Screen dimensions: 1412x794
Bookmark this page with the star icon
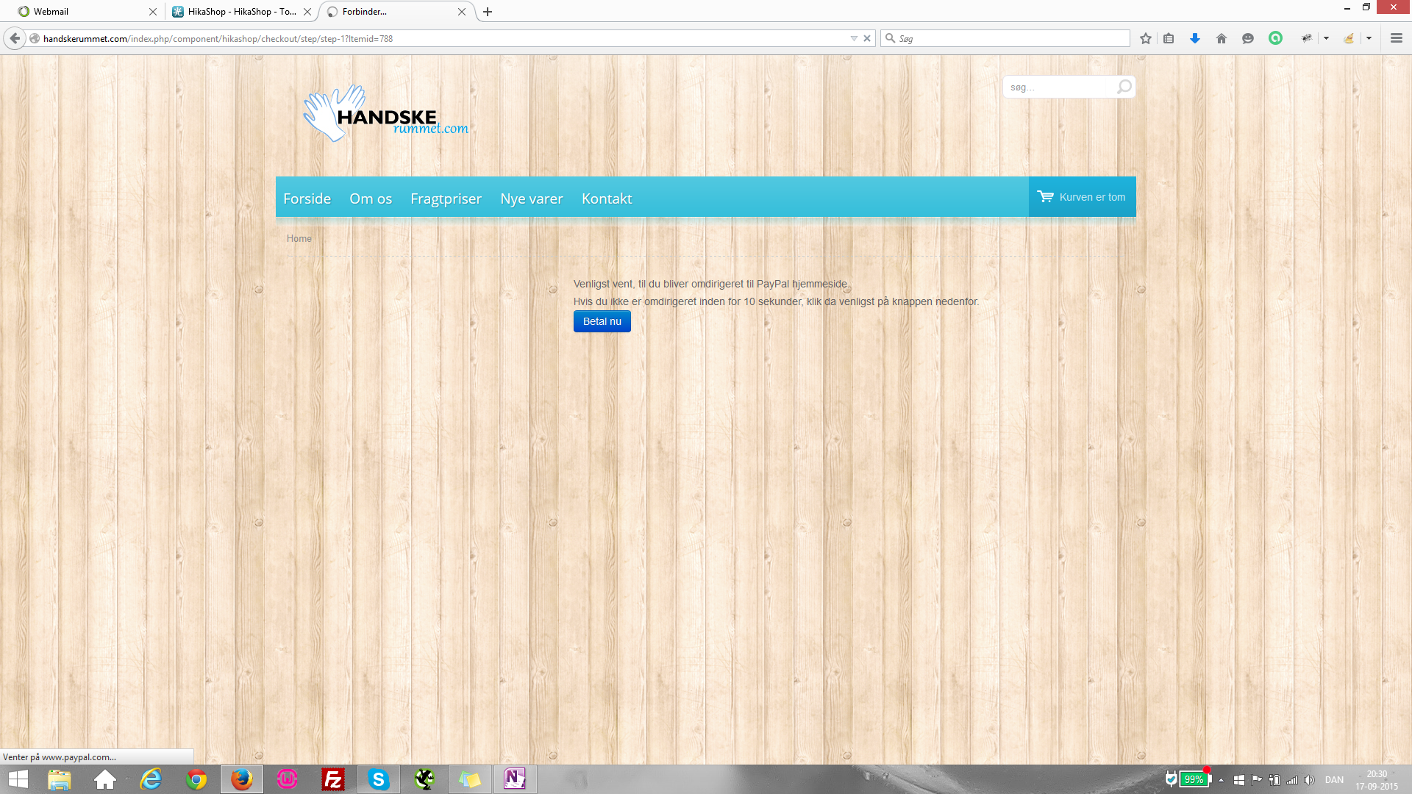click(1145, 38)
